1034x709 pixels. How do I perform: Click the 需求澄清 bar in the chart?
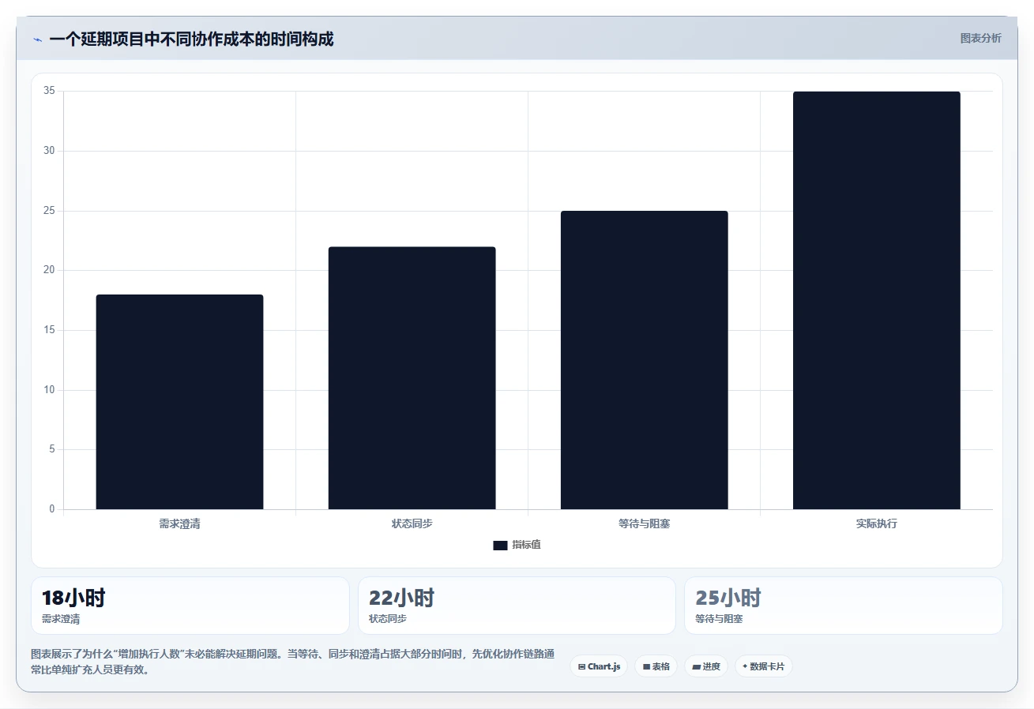[x=179, y=402]
